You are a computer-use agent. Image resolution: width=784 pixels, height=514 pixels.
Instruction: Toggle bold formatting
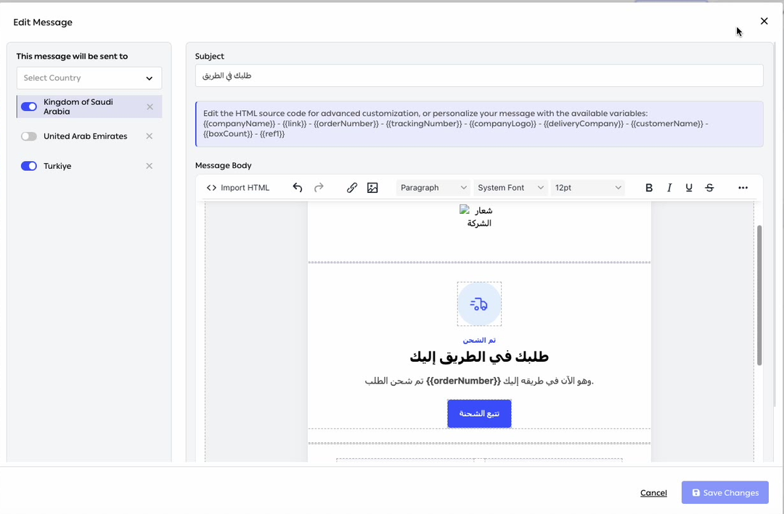(649, 187)
